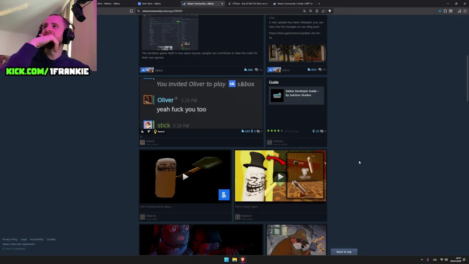Open the Oliver chat screenshot artwork

(x=201, y=103)
